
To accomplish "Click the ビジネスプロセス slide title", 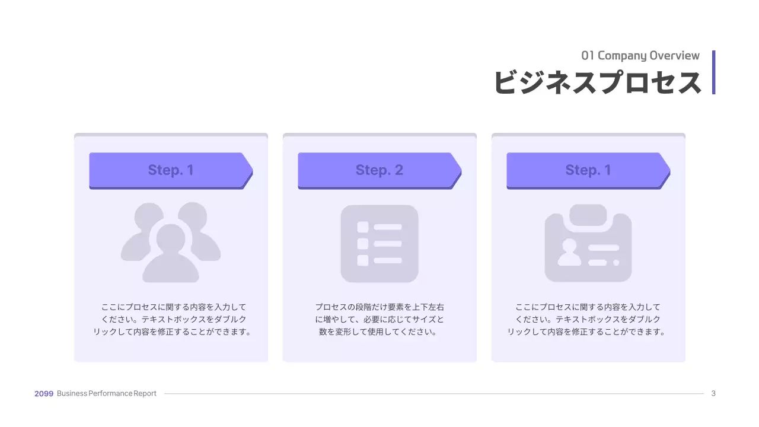I will coord(597,82).
